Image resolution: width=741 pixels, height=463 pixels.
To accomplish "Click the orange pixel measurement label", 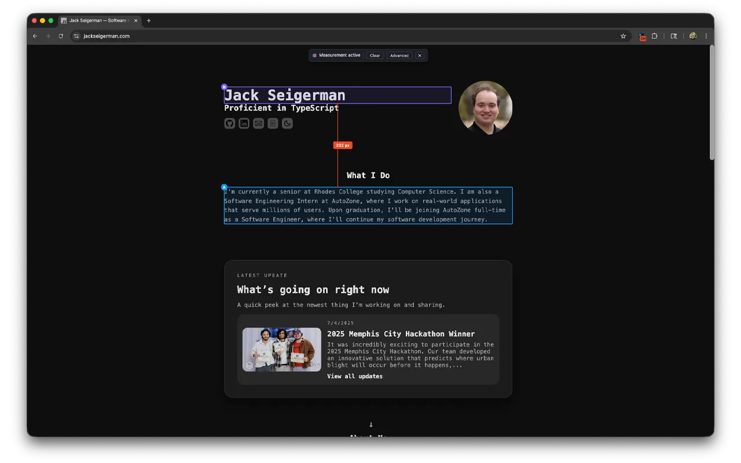I will point(343,145).
